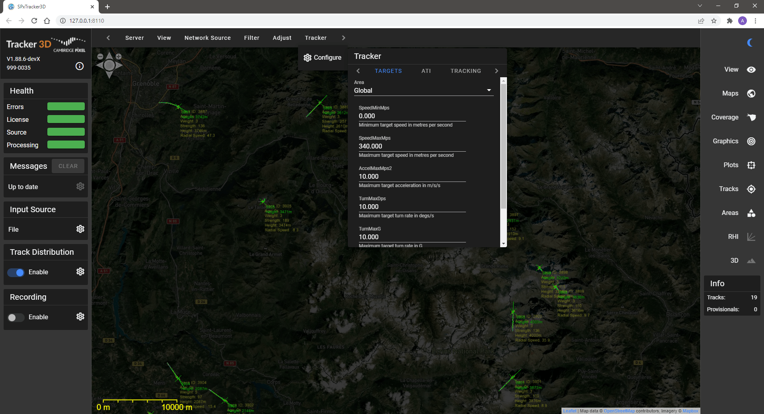Switch to the ATI tab
The image size is (764, 414).
pyautogui.click(x=426, y=71)
